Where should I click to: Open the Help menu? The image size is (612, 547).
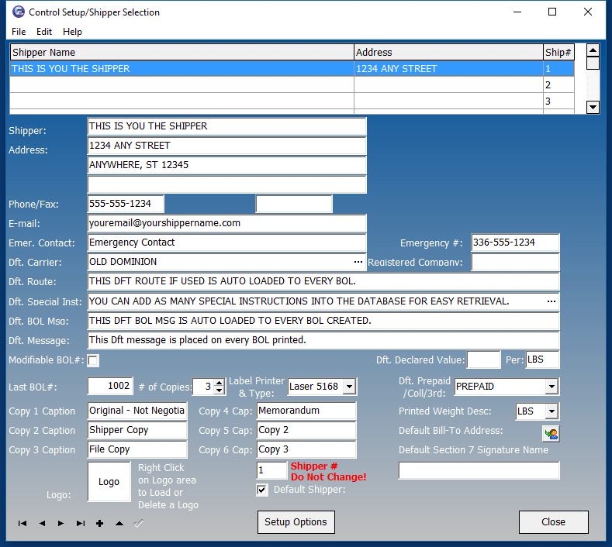tap(72, 32)
